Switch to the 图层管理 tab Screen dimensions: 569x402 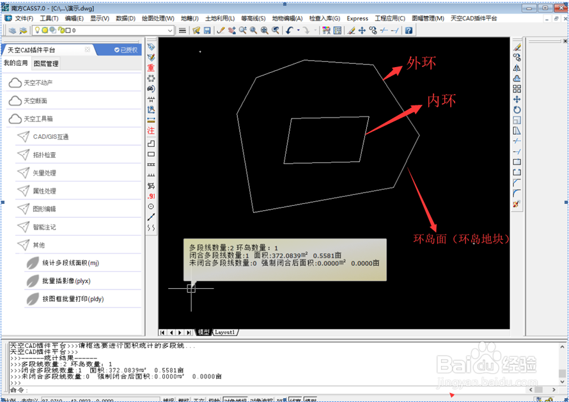click(46, 64)
